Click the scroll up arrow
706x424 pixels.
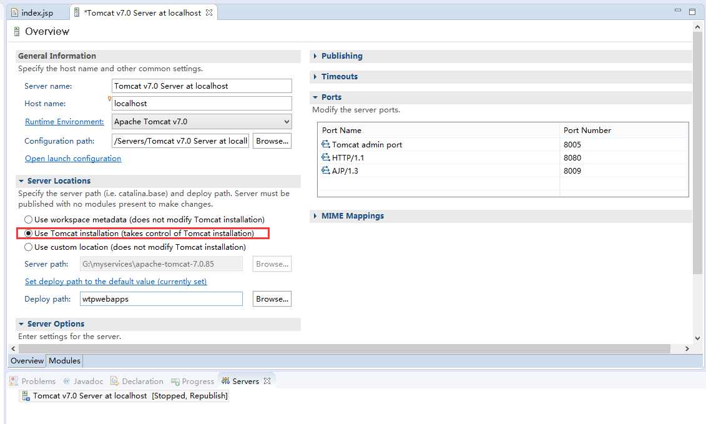697,27
